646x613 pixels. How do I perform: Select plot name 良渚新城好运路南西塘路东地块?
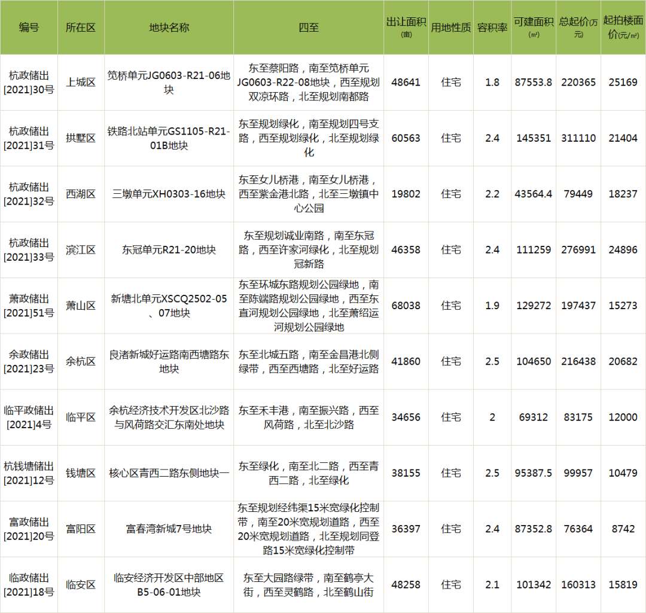tap(169, 361)
